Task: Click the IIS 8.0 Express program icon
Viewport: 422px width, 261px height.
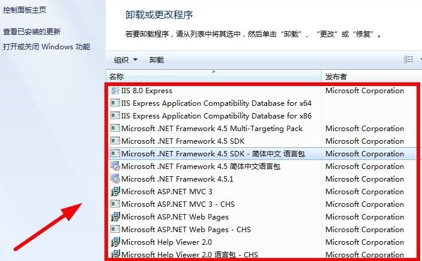Action: click(x=115, y=91)
